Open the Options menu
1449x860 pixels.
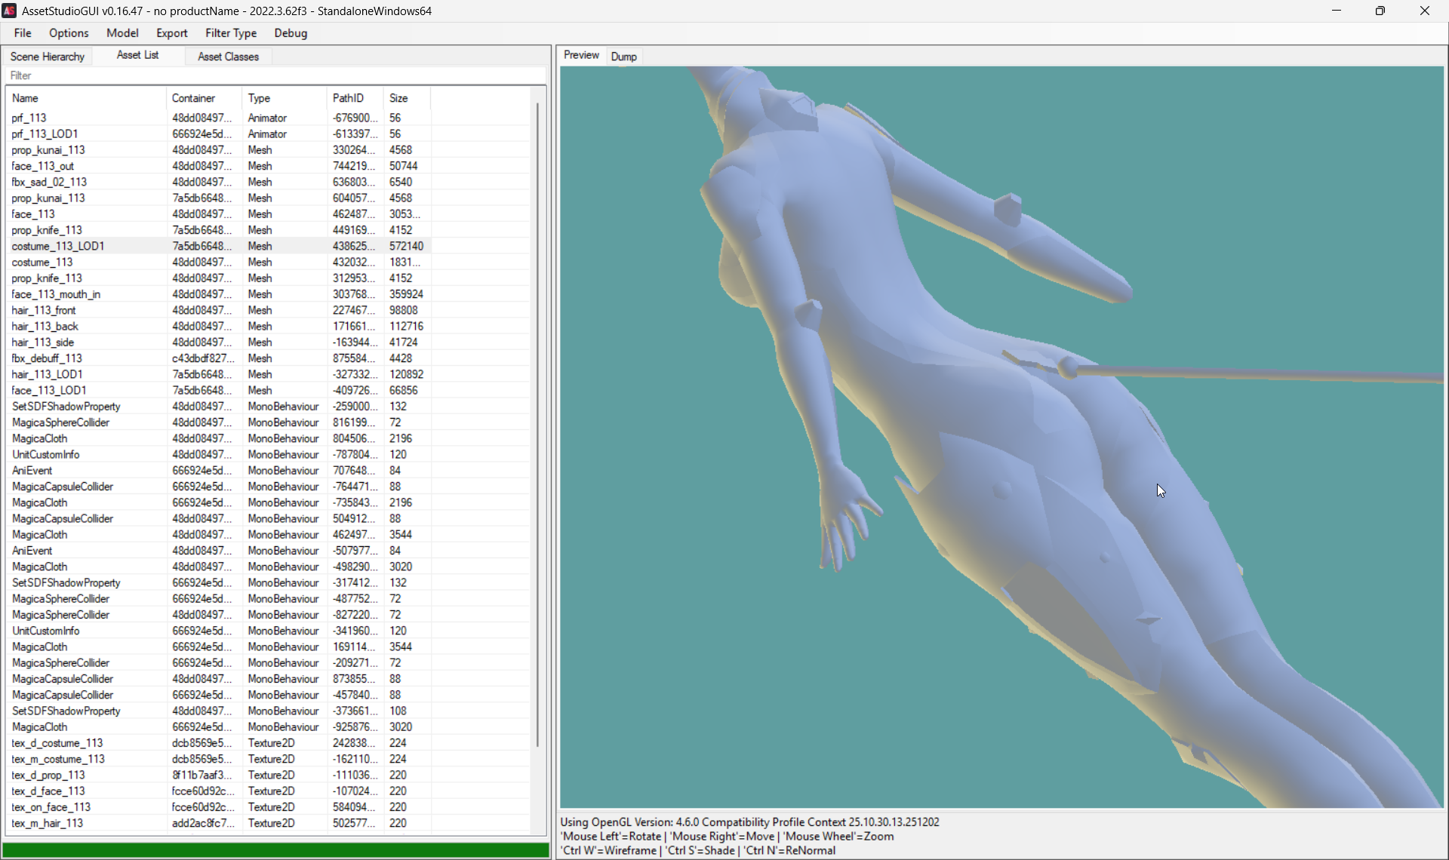tap(69, 33)
